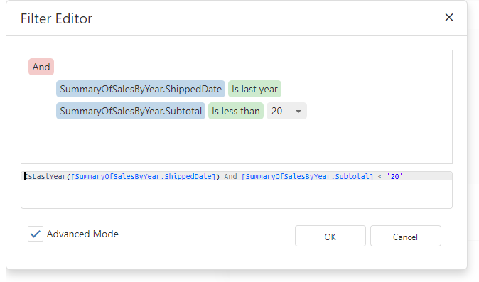
Task: Confirm the filter with OK
Action: click(330, 236)
